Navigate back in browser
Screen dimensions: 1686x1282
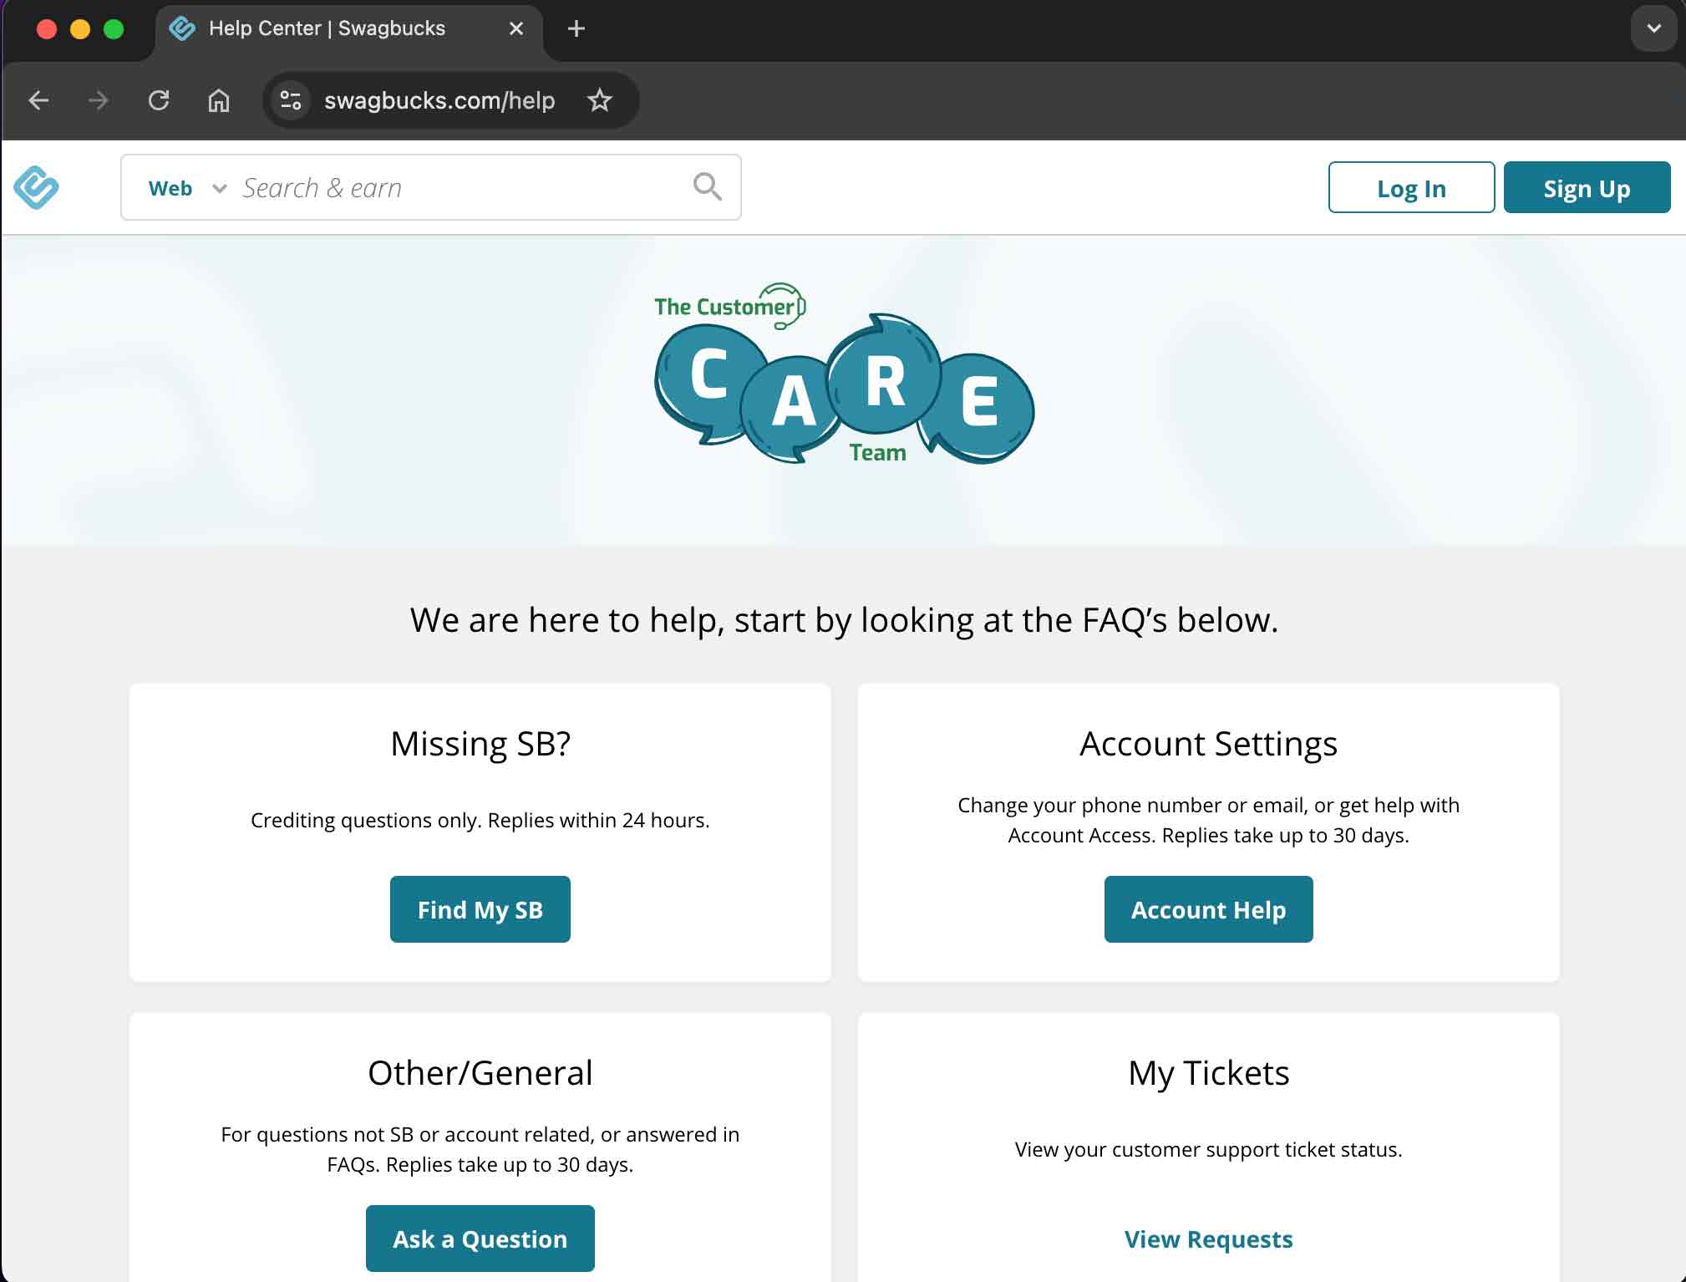(x=38, y=100)
